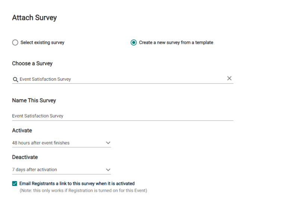The height and width of the screenshot is (199, 282).
Task: Click the Deactivate field label
Action: (25, 157)
